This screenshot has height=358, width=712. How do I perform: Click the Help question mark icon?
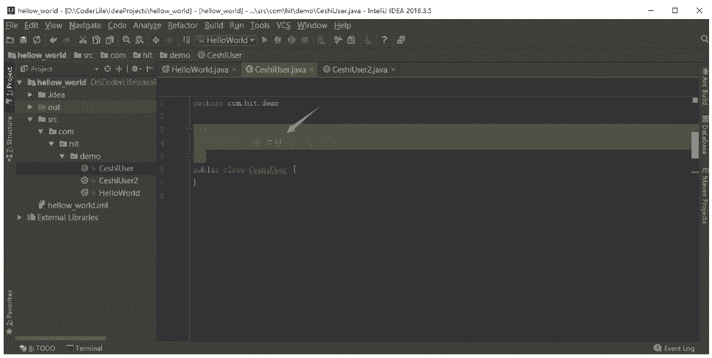click(x=383, y=40)
